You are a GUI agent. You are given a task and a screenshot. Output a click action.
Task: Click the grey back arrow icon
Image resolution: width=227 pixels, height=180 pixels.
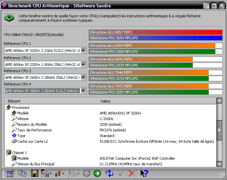coord(87,173)
